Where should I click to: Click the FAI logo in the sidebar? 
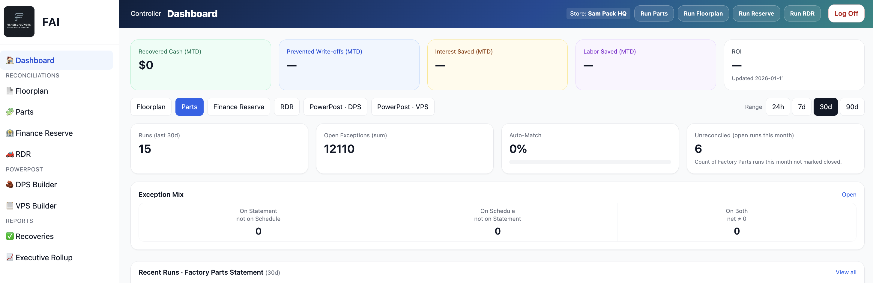click(19, 21)
